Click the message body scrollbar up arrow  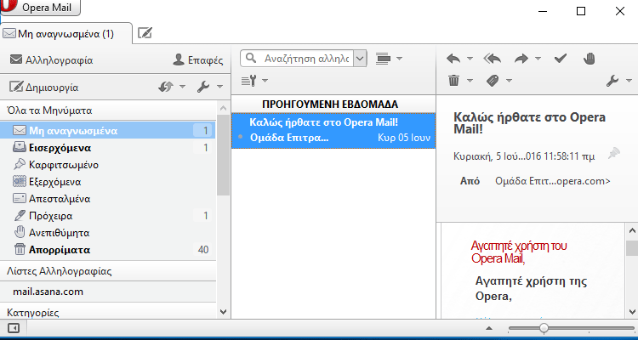click(x=632, y=230)
